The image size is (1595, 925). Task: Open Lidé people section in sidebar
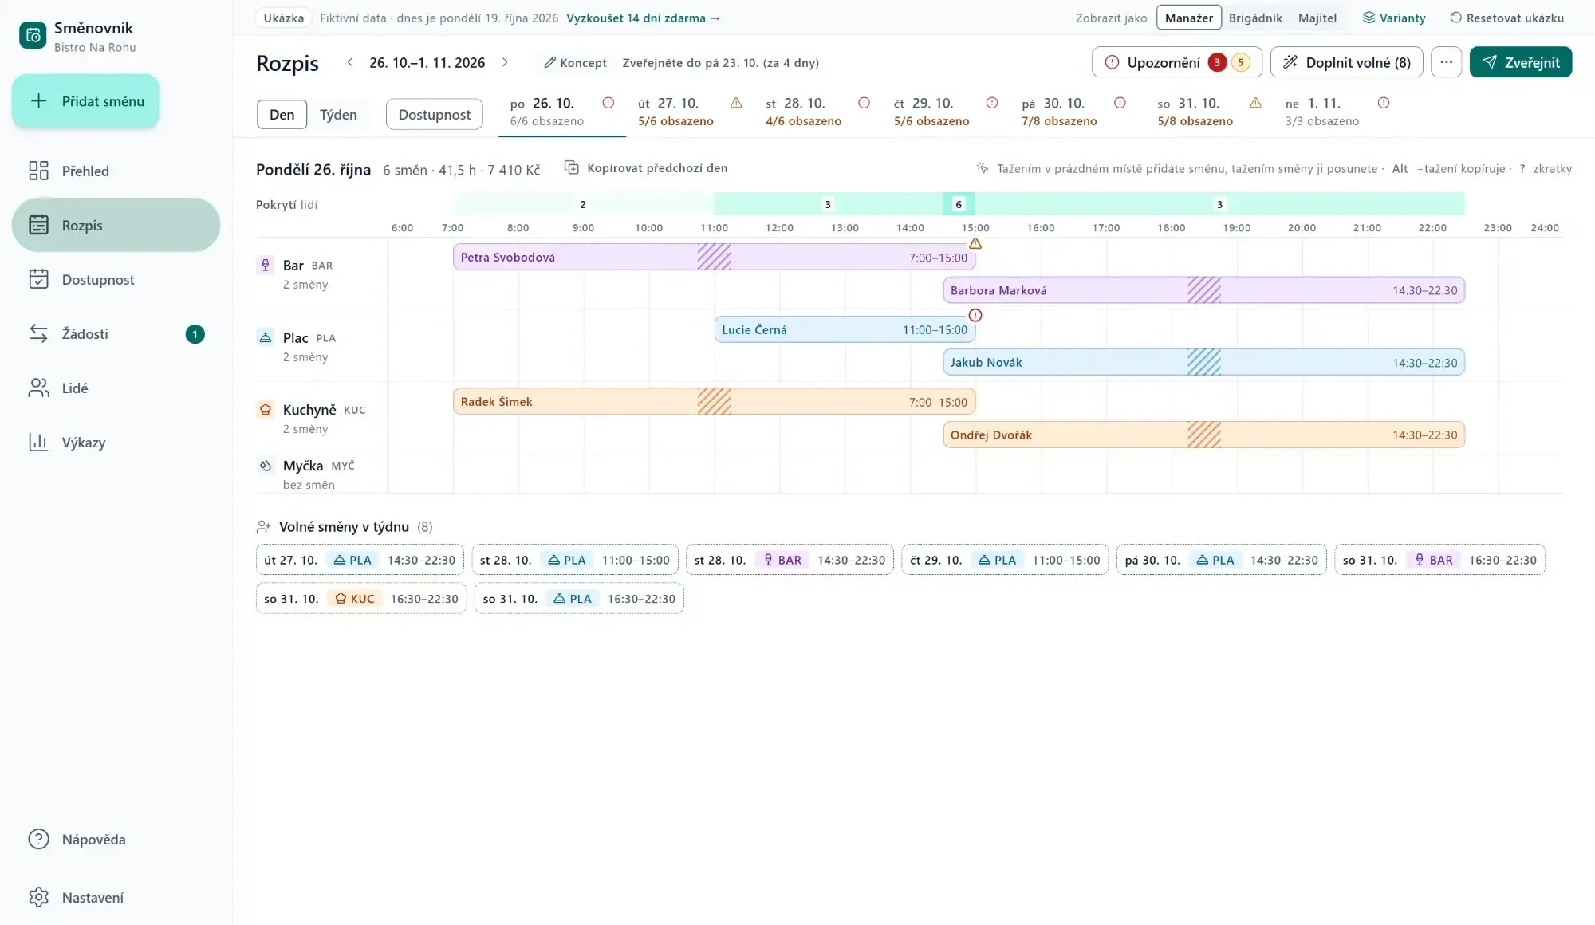[x=116, y=388]
